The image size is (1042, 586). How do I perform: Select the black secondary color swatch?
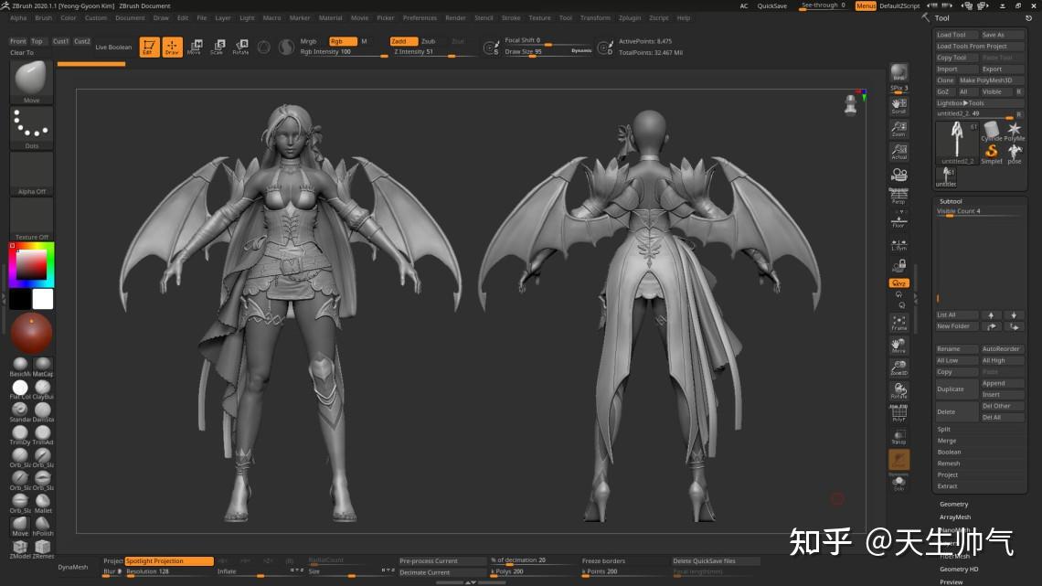tap(20, 299)
